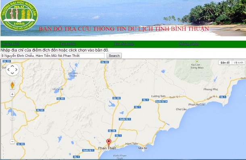Pan the map left with the arrow control
Viewport: 246px width, 160px height.
[x=8, y=70]
